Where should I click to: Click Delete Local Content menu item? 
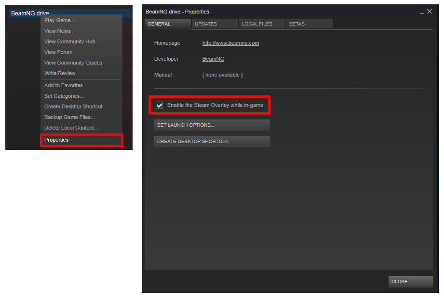pos(81,128)
